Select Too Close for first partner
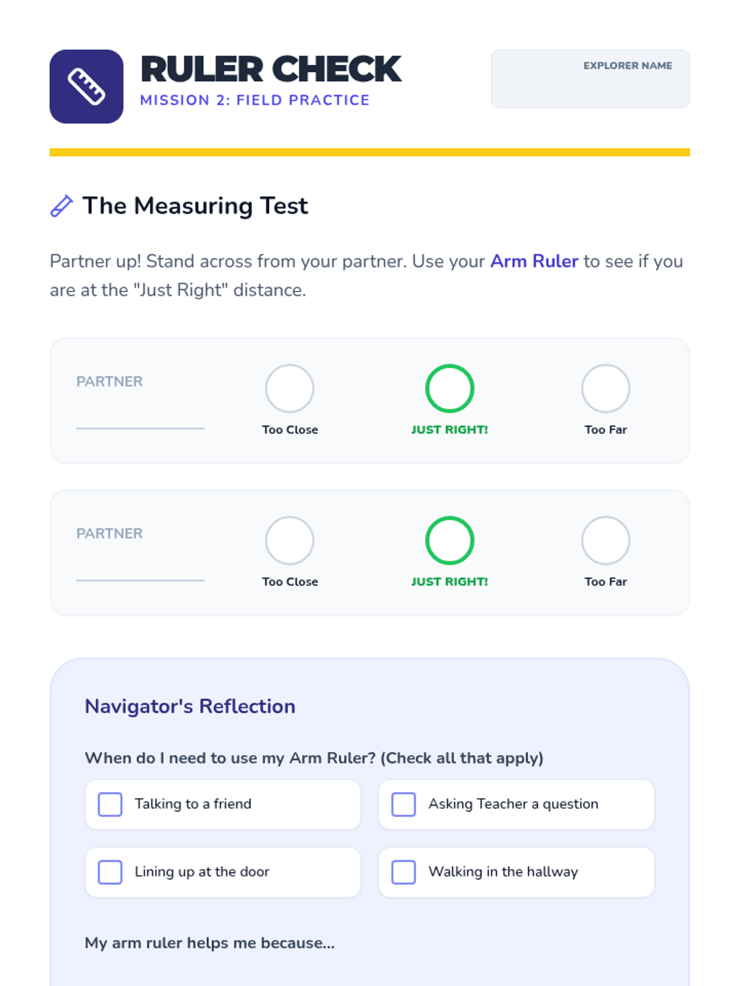739x986 pixels. [289, 388]
